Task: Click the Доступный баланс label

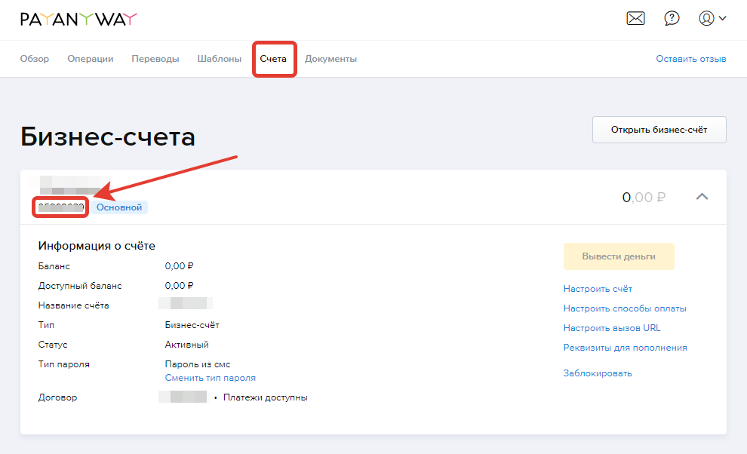Action: tap(80, 286)
